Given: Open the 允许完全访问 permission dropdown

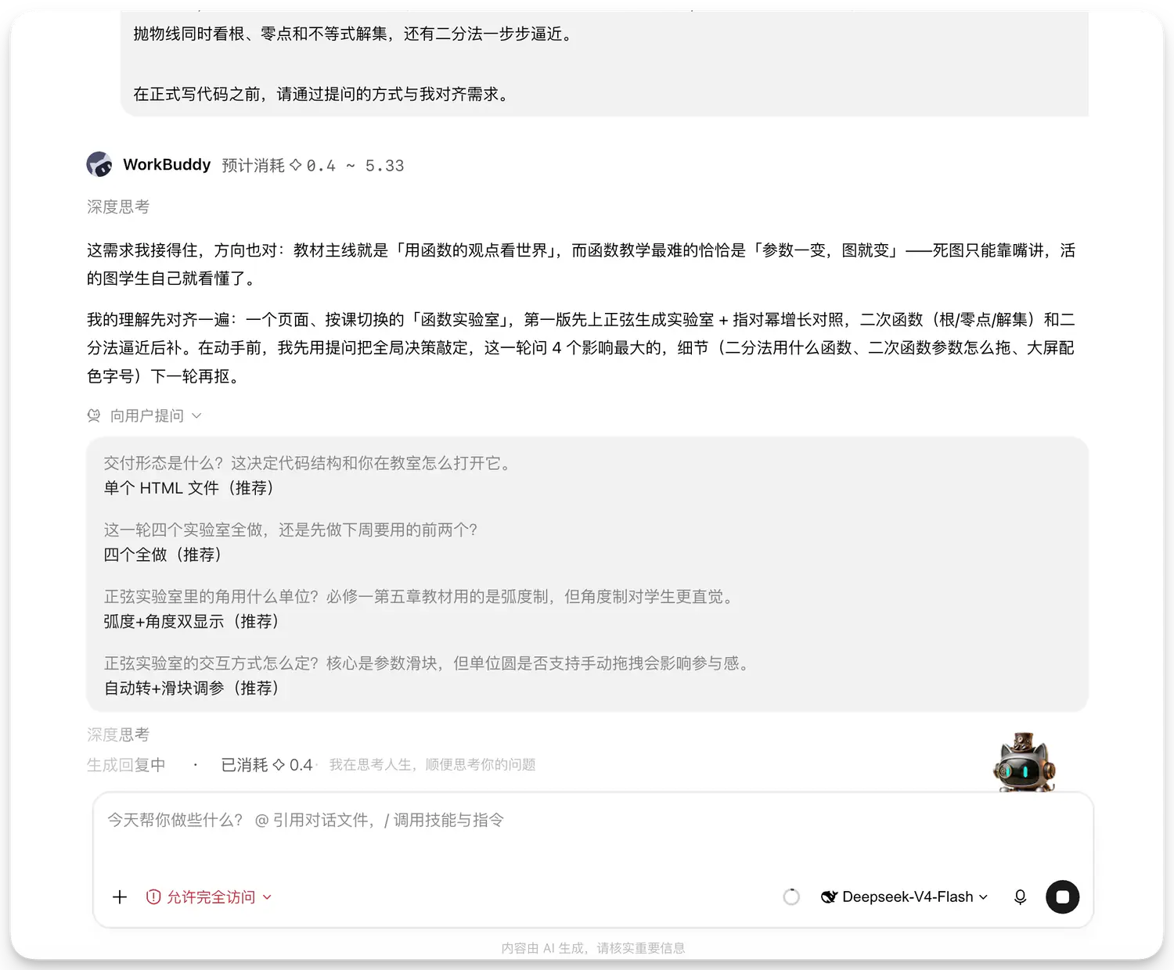Looking at the screenshot, I should pos(209,897).
